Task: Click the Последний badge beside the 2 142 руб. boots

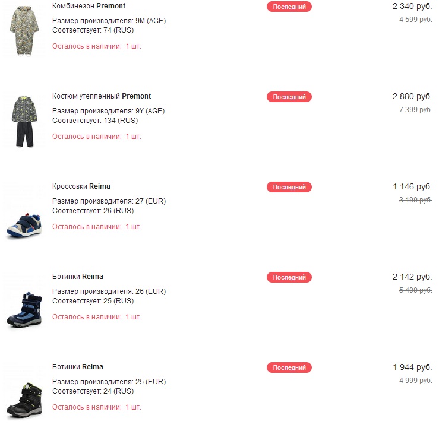Action: [289, 277]
